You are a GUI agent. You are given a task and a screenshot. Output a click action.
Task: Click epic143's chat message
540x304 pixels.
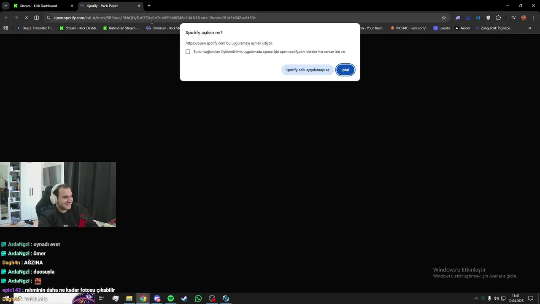tap(58, 290)
